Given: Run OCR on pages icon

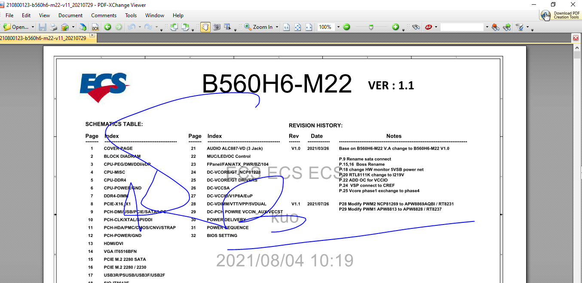Looking at the screenshot, I should (x=95, y=27).
